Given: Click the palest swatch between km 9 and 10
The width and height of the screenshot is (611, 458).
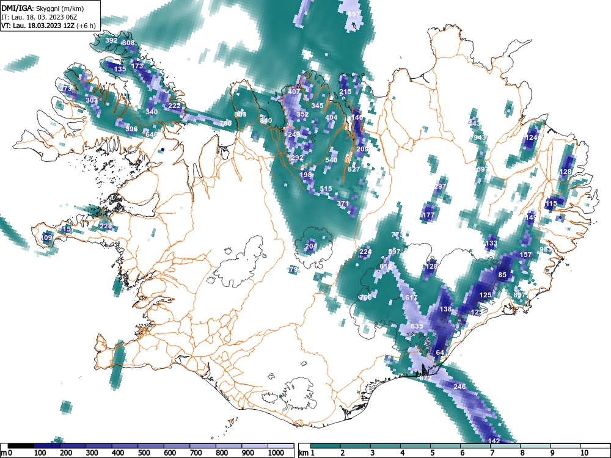Looking at the screenshot, I should click(565, 446).
